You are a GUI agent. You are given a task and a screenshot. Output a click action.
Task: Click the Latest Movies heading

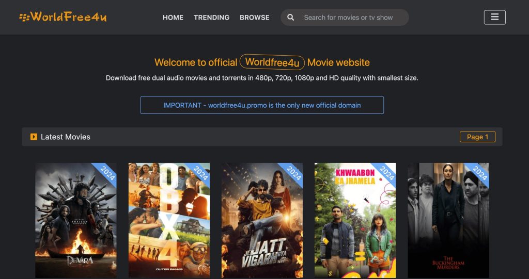66,137
